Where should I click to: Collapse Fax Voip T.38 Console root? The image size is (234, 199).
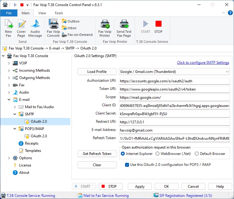pos(3,56)
